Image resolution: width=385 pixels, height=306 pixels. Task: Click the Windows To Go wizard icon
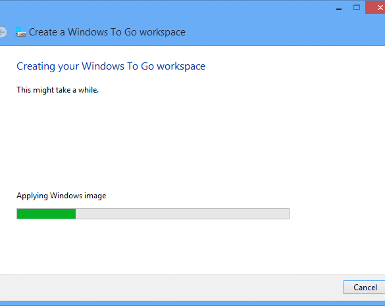pos(20,32)
